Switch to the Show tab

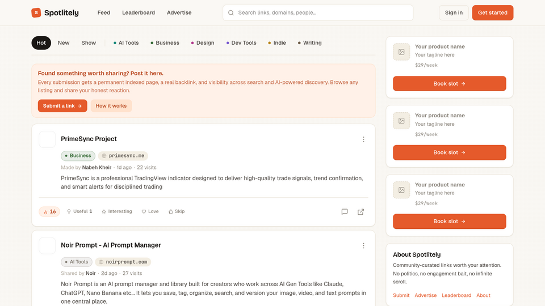[89, 43]
